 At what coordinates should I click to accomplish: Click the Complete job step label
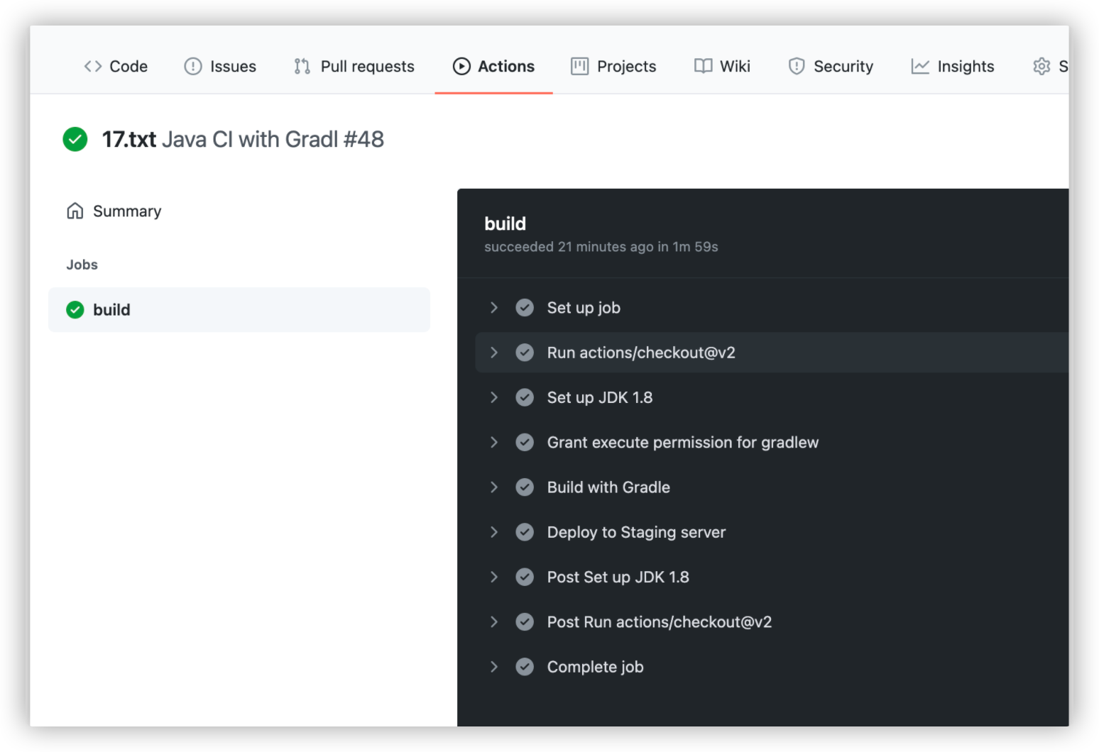click(595, 667)
